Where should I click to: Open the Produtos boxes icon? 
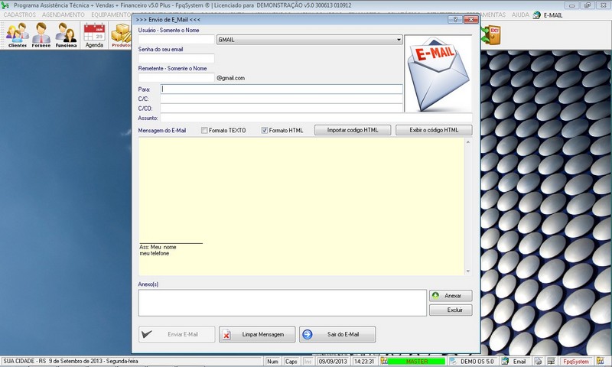click(121, 34)
